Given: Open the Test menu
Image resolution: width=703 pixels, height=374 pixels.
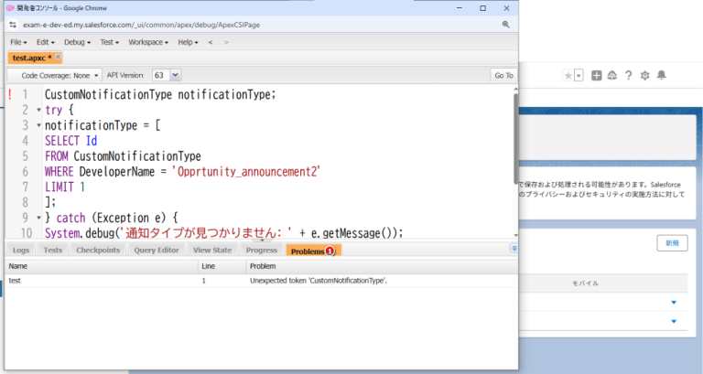Looking at the screenshot, I should coord(110,42).
